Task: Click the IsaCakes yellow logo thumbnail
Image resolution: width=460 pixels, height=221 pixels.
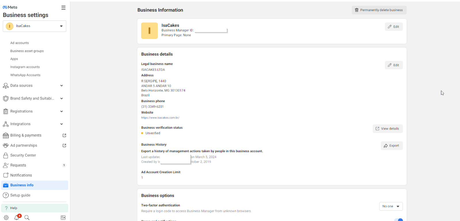Action: [x=149, y=31]
